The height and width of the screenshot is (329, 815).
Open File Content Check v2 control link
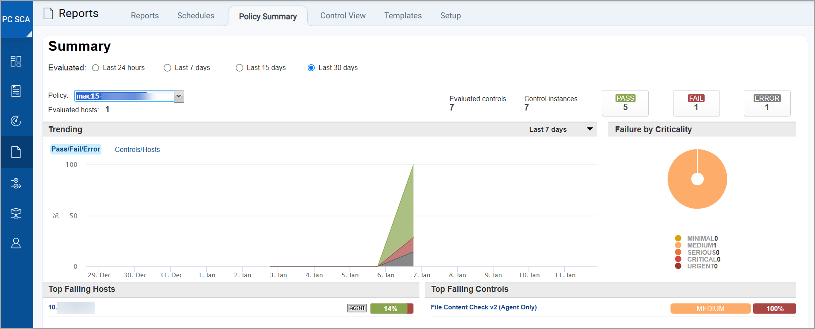coord(483,307)
